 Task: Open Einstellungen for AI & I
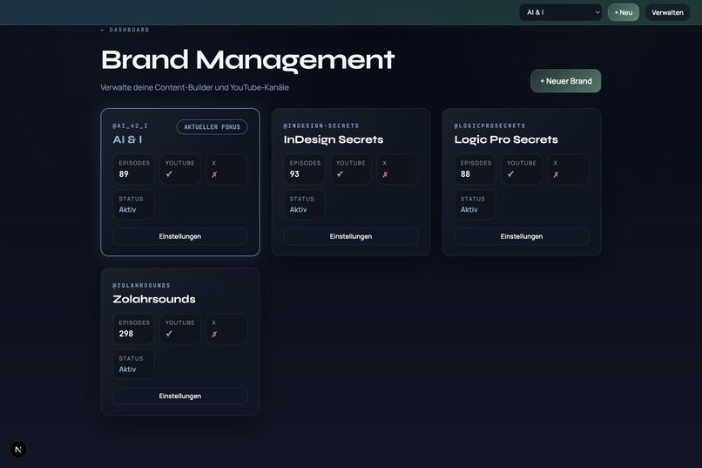[180, 236]
